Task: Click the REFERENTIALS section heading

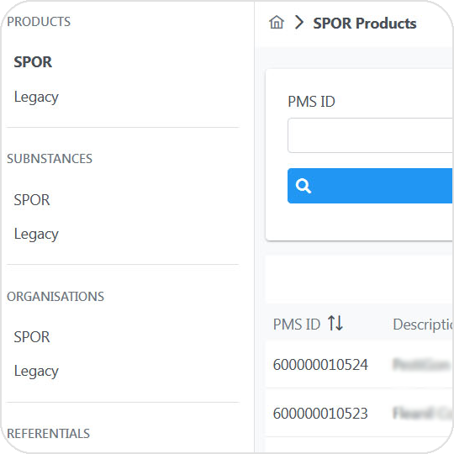Action: click(49, 434)
